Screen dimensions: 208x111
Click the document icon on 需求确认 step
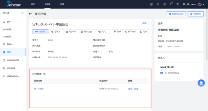[67, 32]
